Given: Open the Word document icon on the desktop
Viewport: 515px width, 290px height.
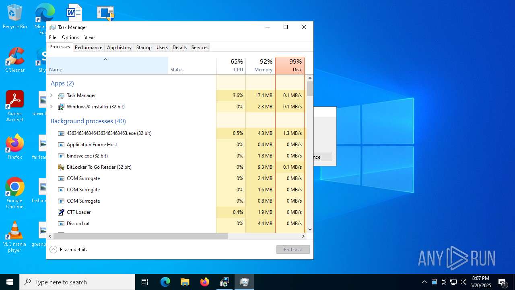Looking at the screenshot, I should [x=74, y=12].
